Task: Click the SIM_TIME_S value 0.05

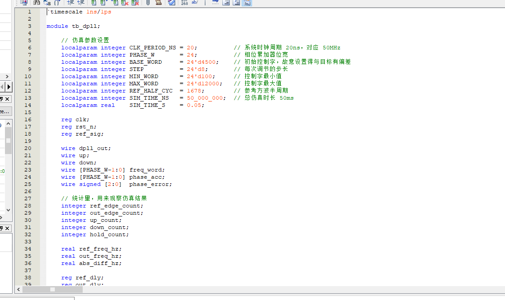Action: 194,105
